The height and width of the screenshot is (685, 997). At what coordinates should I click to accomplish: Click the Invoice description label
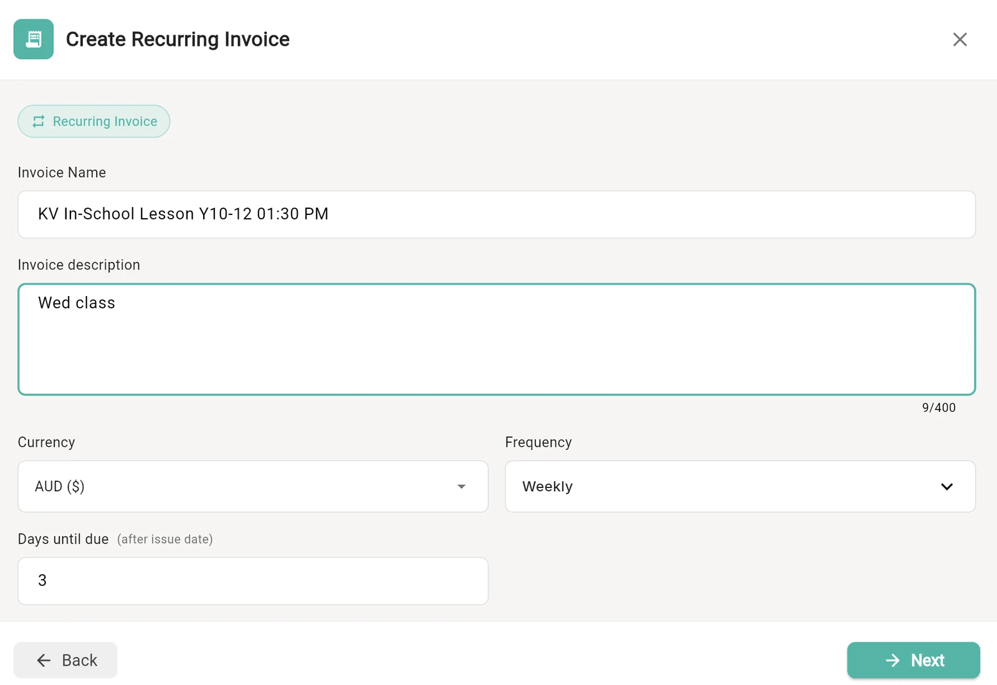point(79,265)
